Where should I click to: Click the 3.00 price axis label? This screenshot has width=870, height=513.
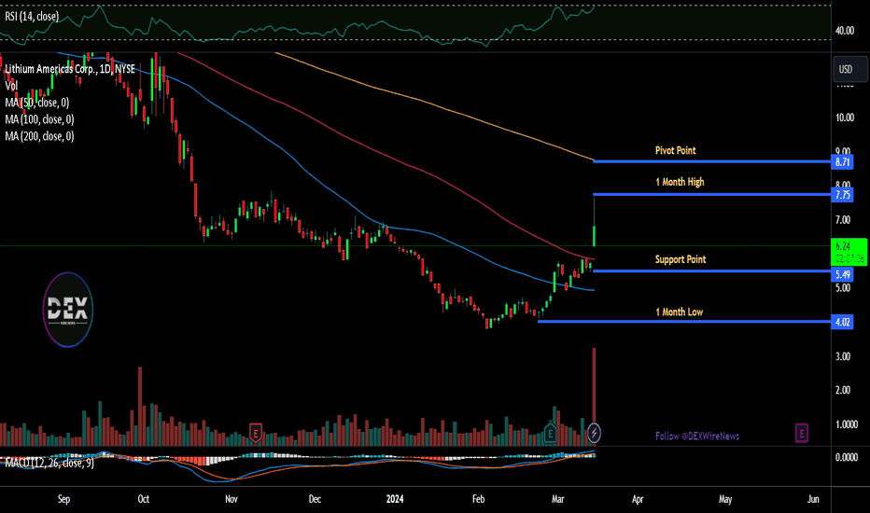coord(843,356)
